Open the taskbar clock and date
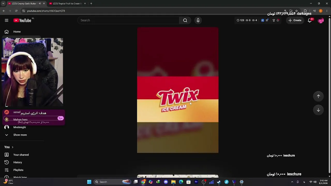Image resolution: width=331 pixels, height=186 pixels. pyautogui.click(x=324, y=182)
